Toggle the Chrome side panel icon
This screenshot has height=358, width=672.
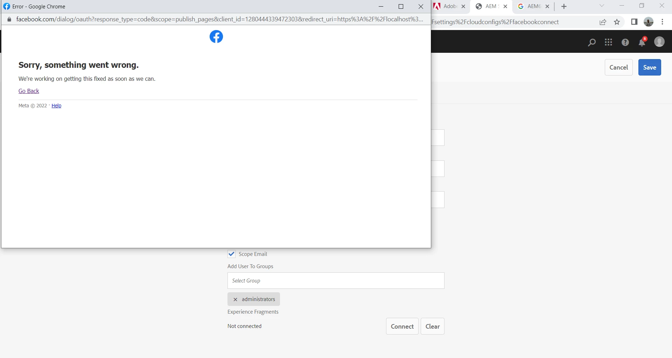(x=634, y=22)
